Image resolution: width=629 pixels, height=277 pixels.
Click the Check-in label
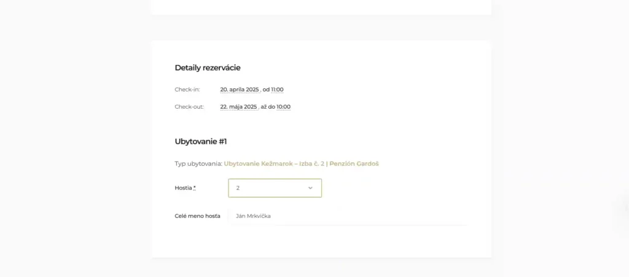pos(187,90)
